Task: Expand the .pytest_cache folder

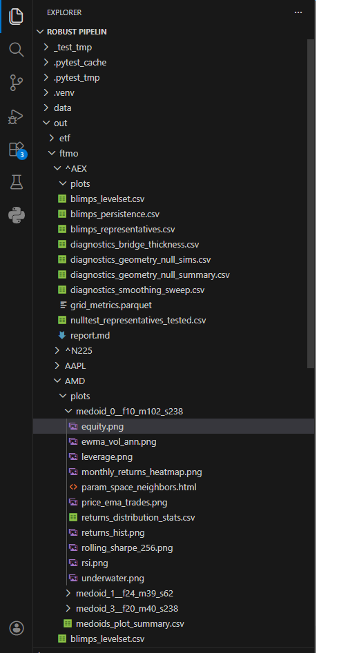Action: [x=46, y=63]
